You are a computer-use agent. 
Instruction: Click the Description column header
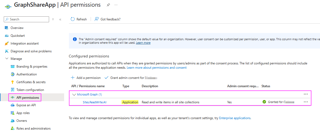click(x=150, y=86)
